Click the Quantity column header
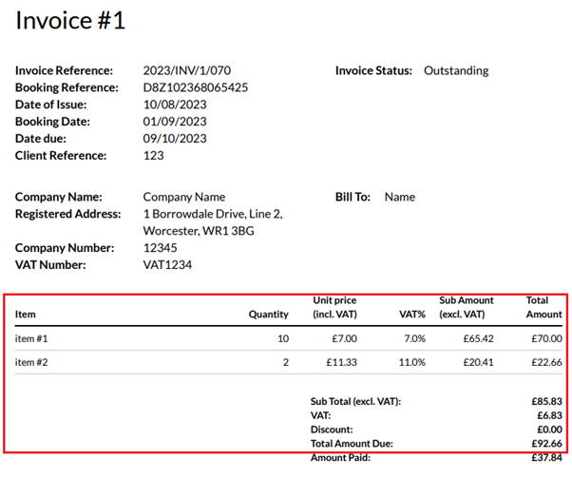572x478 pixels. pyautogui.click(x=269, y=315)
